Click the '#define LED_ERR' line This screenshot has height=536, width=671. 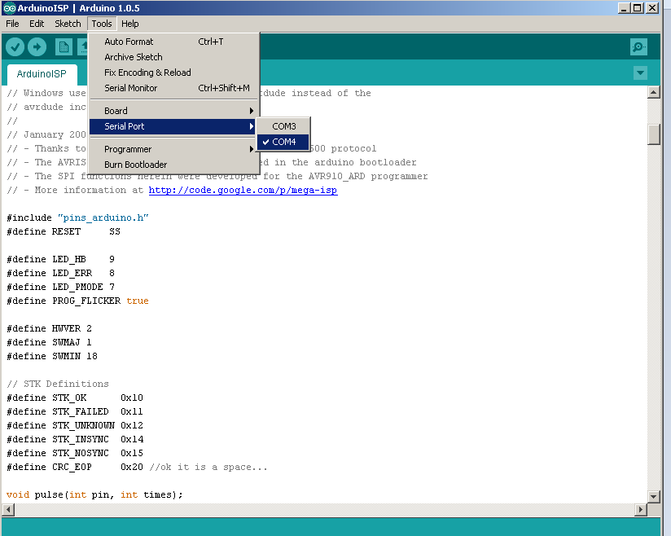(60, 273)
